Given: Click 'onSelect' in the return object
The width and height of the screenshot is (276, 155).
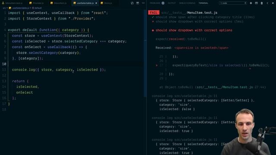Looking at the screenshot, I should click(25, 93).
